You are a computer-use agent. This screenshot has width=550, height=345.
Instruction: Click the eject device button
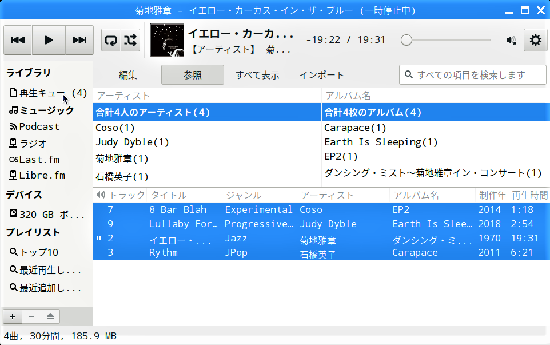pos(50,316)
